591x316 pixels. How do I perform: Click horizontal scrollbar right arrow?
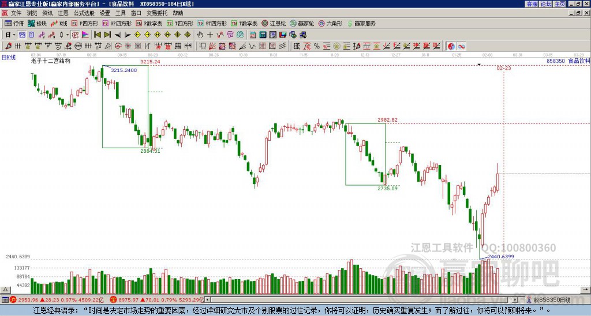pos(515,300)
